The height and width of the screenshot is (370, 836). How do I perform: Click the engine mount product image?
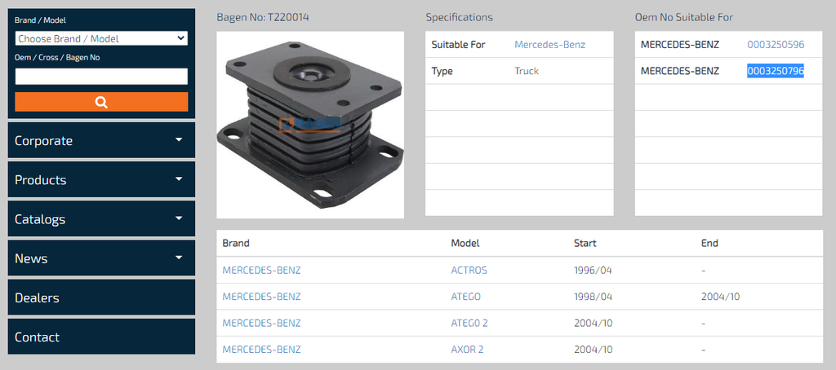(310, 125)
